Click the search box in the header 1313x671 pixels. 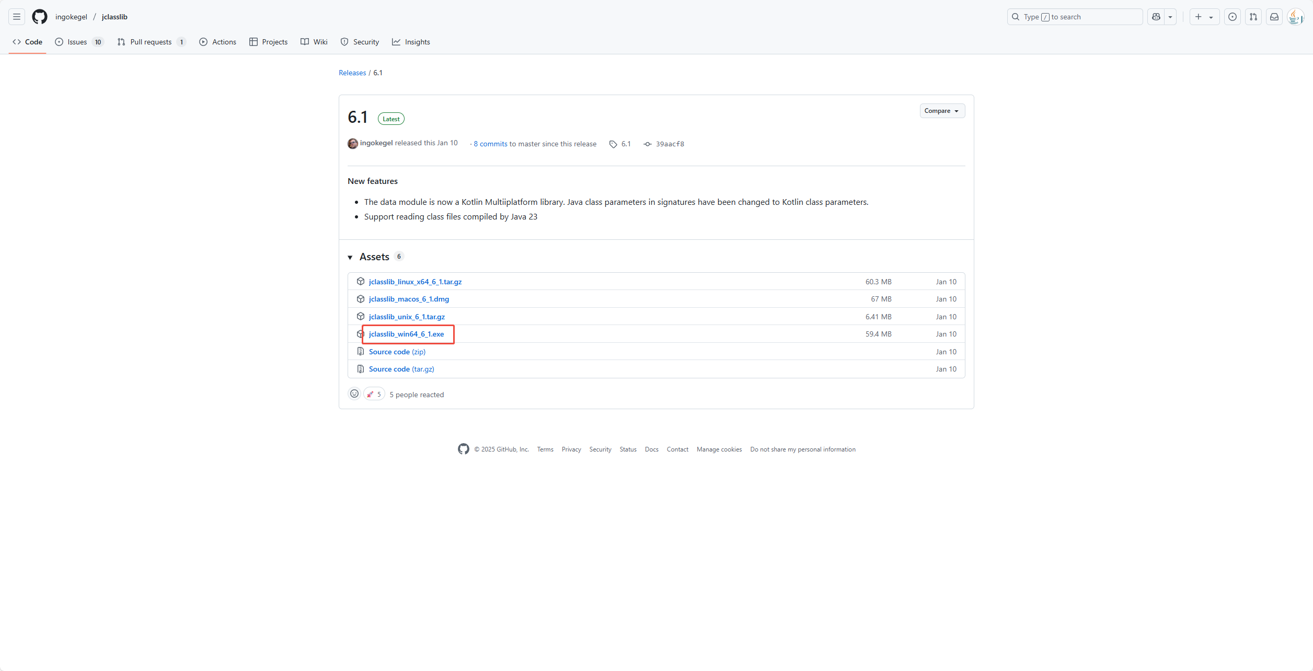1075,17
